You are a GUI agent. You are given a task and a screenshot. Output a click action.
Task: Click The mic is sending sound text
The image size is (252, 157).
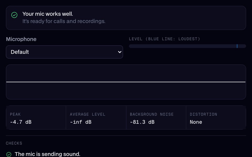point(48,154)
